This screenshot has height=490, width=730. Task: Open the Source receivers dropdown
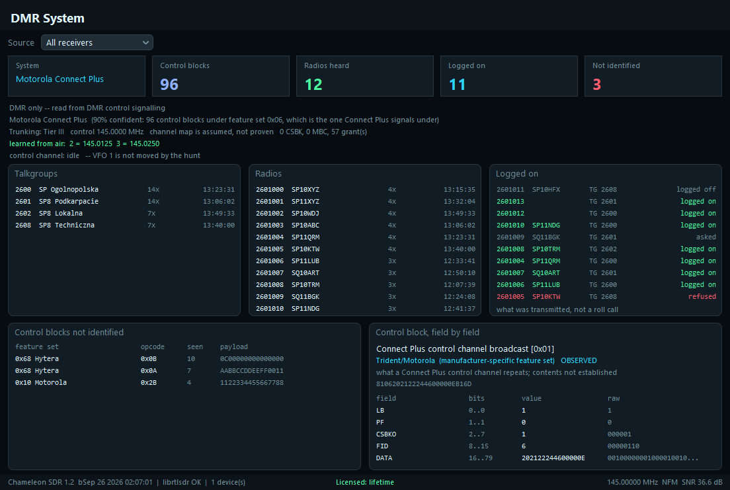pyautogui.click(x=97, y=42)
